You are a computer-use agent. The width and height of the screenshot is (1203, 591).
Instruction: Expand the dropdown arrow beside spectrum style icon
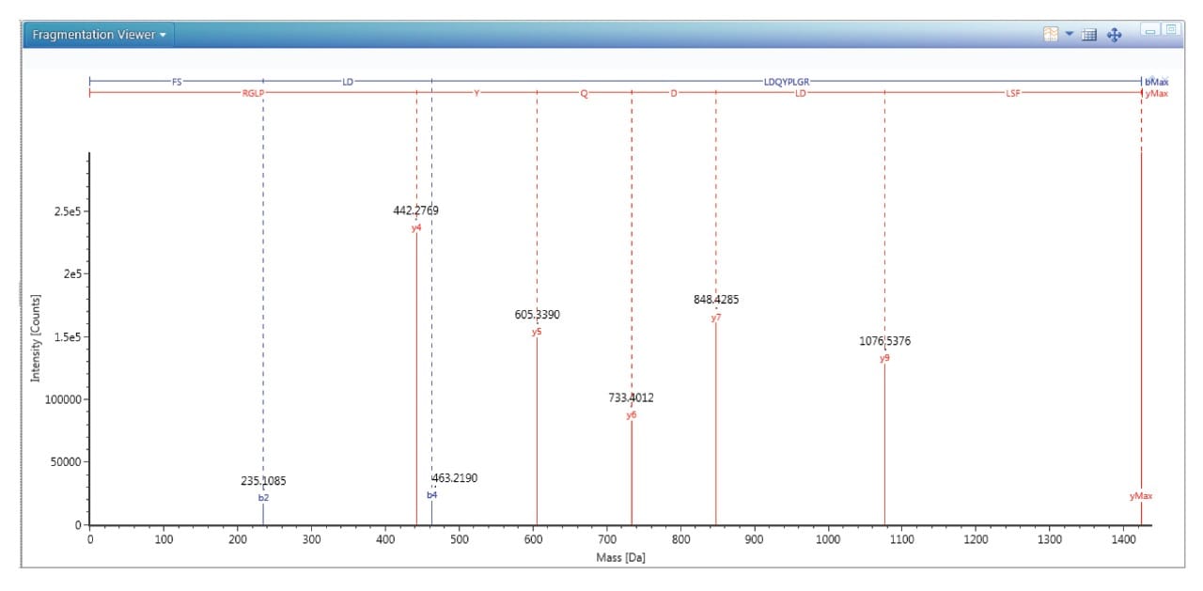(x=1070, y=33)
